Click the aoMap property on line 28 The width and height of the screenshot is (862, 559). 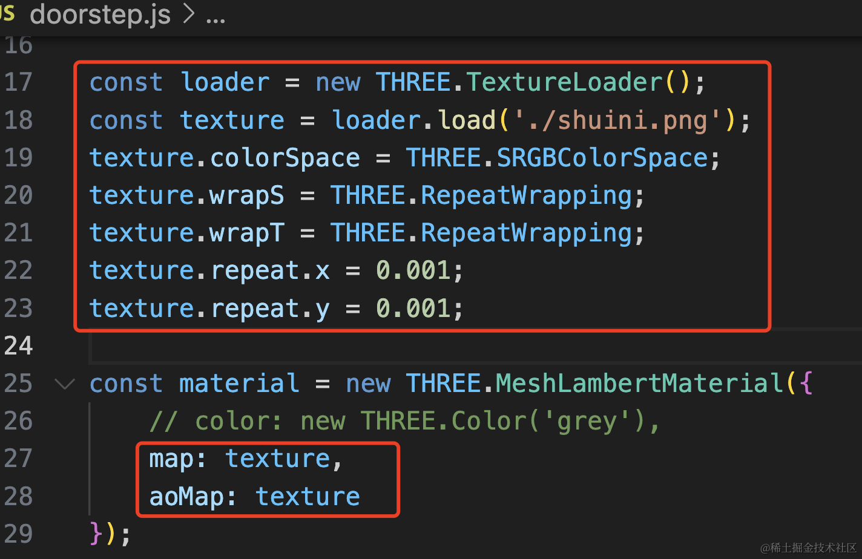(x=186, y=497)
